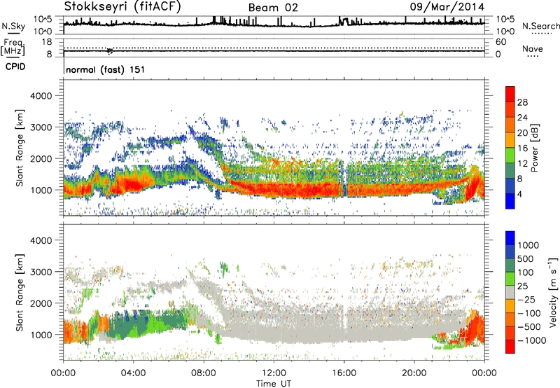This screenshot has height=388, width=560.
Task: Click the '28' tick on the power colorbar
Action: click(522, 102)
